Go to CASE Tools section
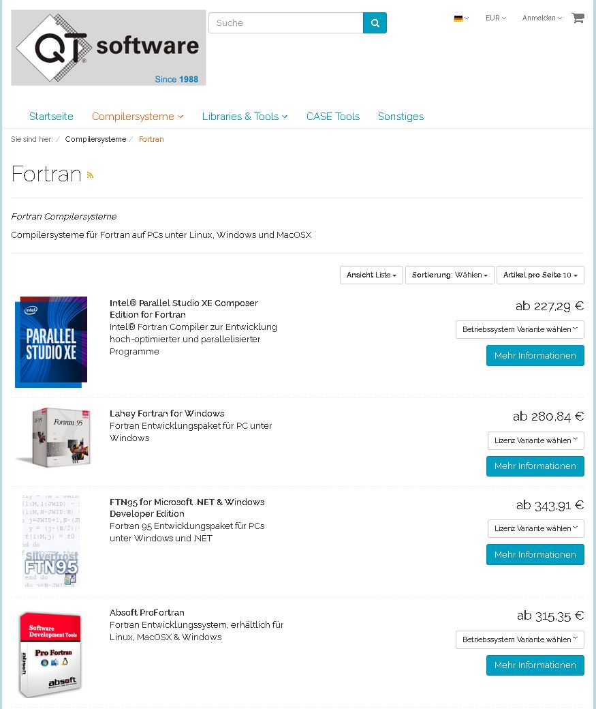This screenshot has width=596, height=709. (333, 117)
